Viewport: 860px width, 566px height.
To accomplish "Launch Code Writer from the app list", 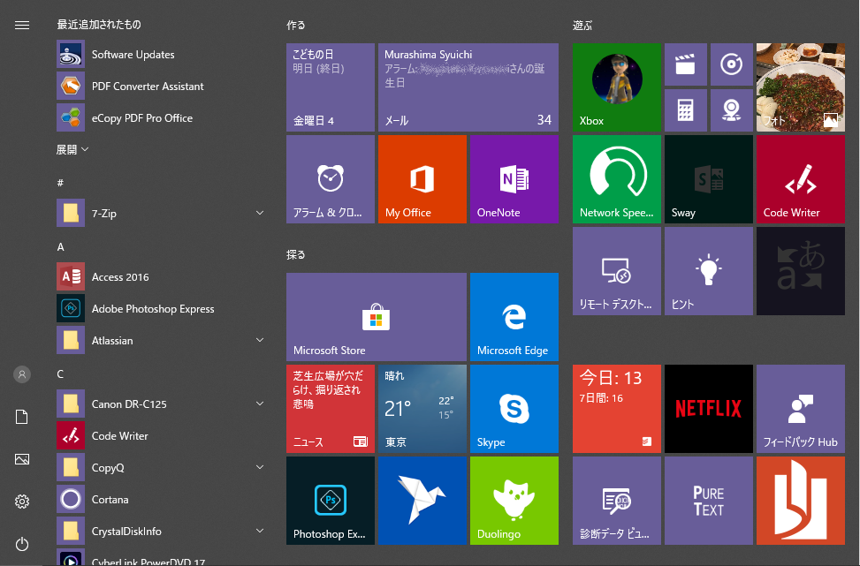I will coord(162,435).
